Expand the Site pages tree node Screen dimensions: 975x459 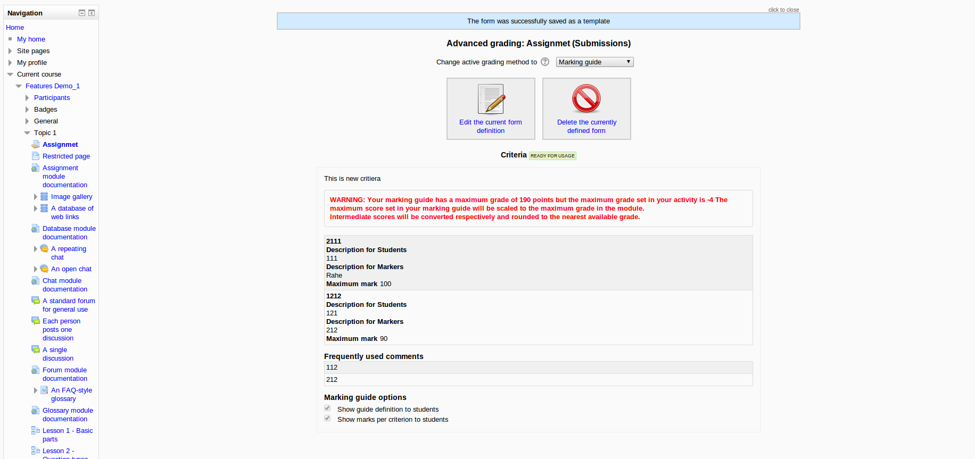tap(10, 51)
